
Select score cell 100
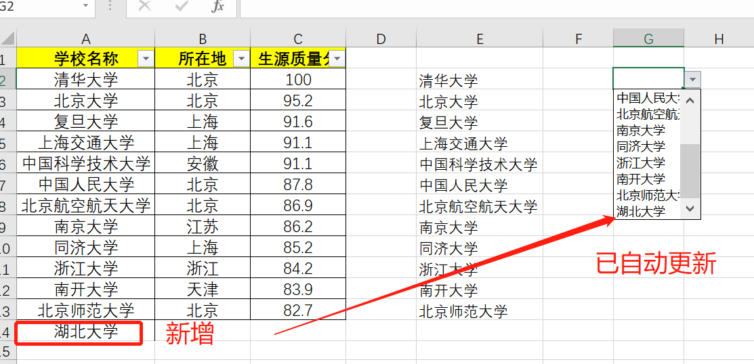point(298,78)
